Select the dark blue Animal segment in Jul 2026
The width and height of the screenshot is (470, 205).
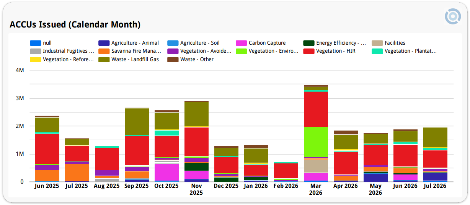pos(435,177)
